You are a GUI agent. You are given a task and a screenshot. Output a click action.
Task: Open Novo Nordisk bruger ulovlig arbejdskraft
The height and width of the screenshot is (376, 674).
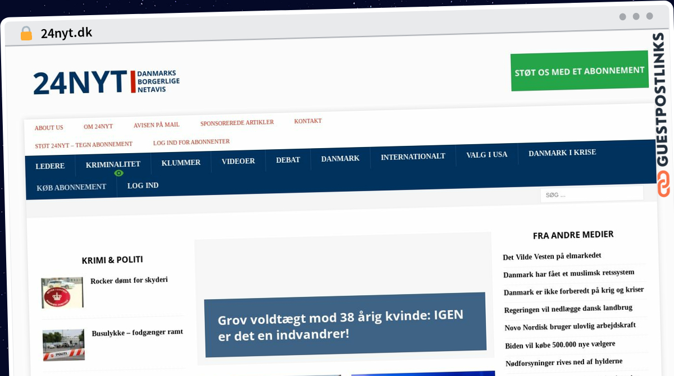click(570, 327)
